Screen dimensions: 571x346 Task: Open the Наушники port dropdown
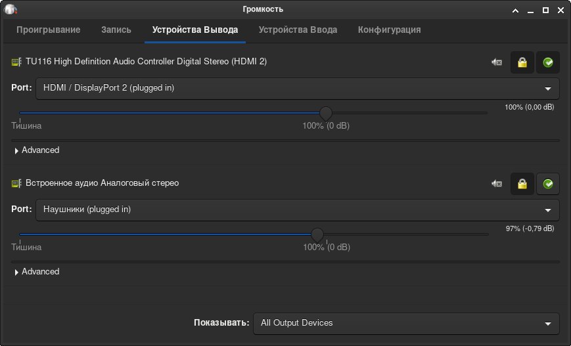point(297,210)
